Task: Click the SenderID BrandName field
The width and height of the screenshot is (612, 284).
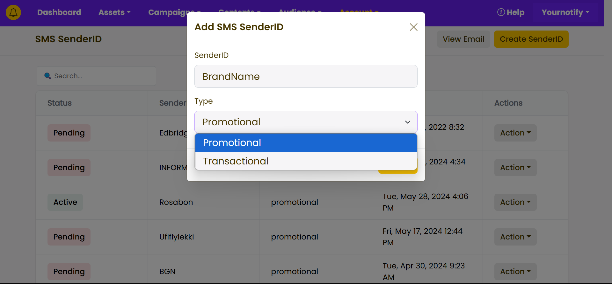Action: (x=306, y=76)
